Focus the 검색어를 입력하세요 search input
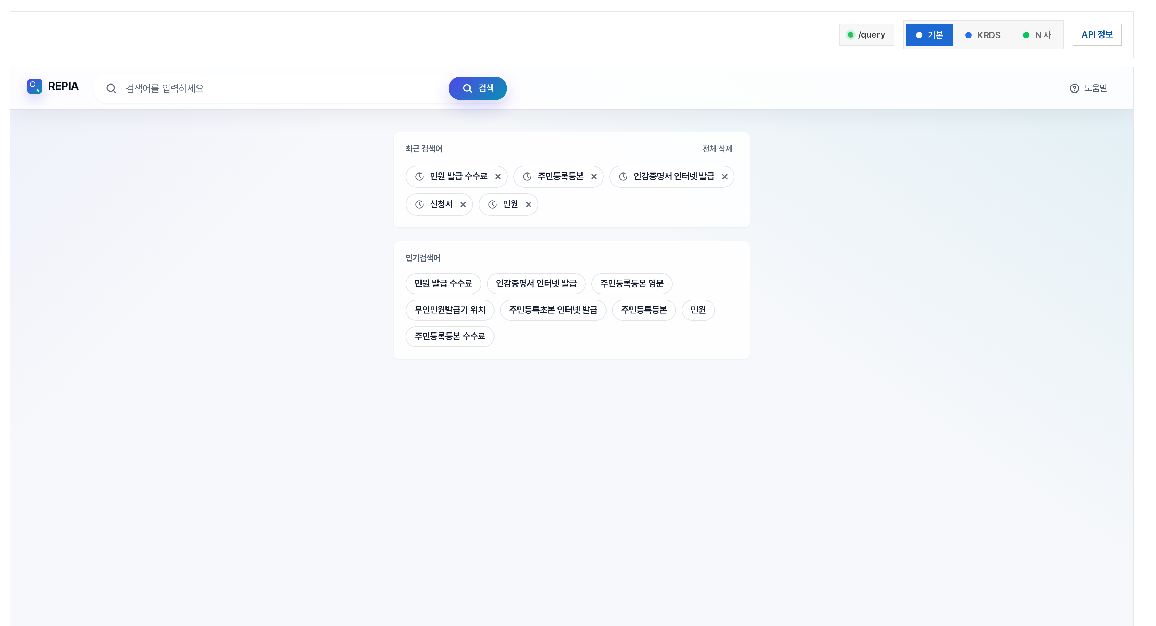The image size is (1156, 626). (283, 88)
